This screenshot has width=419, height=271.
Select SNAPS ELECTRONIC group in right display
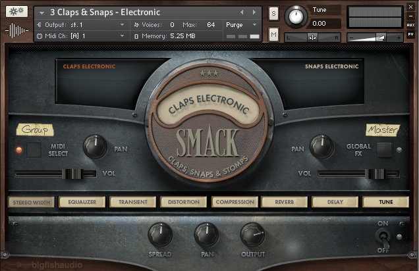[x=331, y=66]
